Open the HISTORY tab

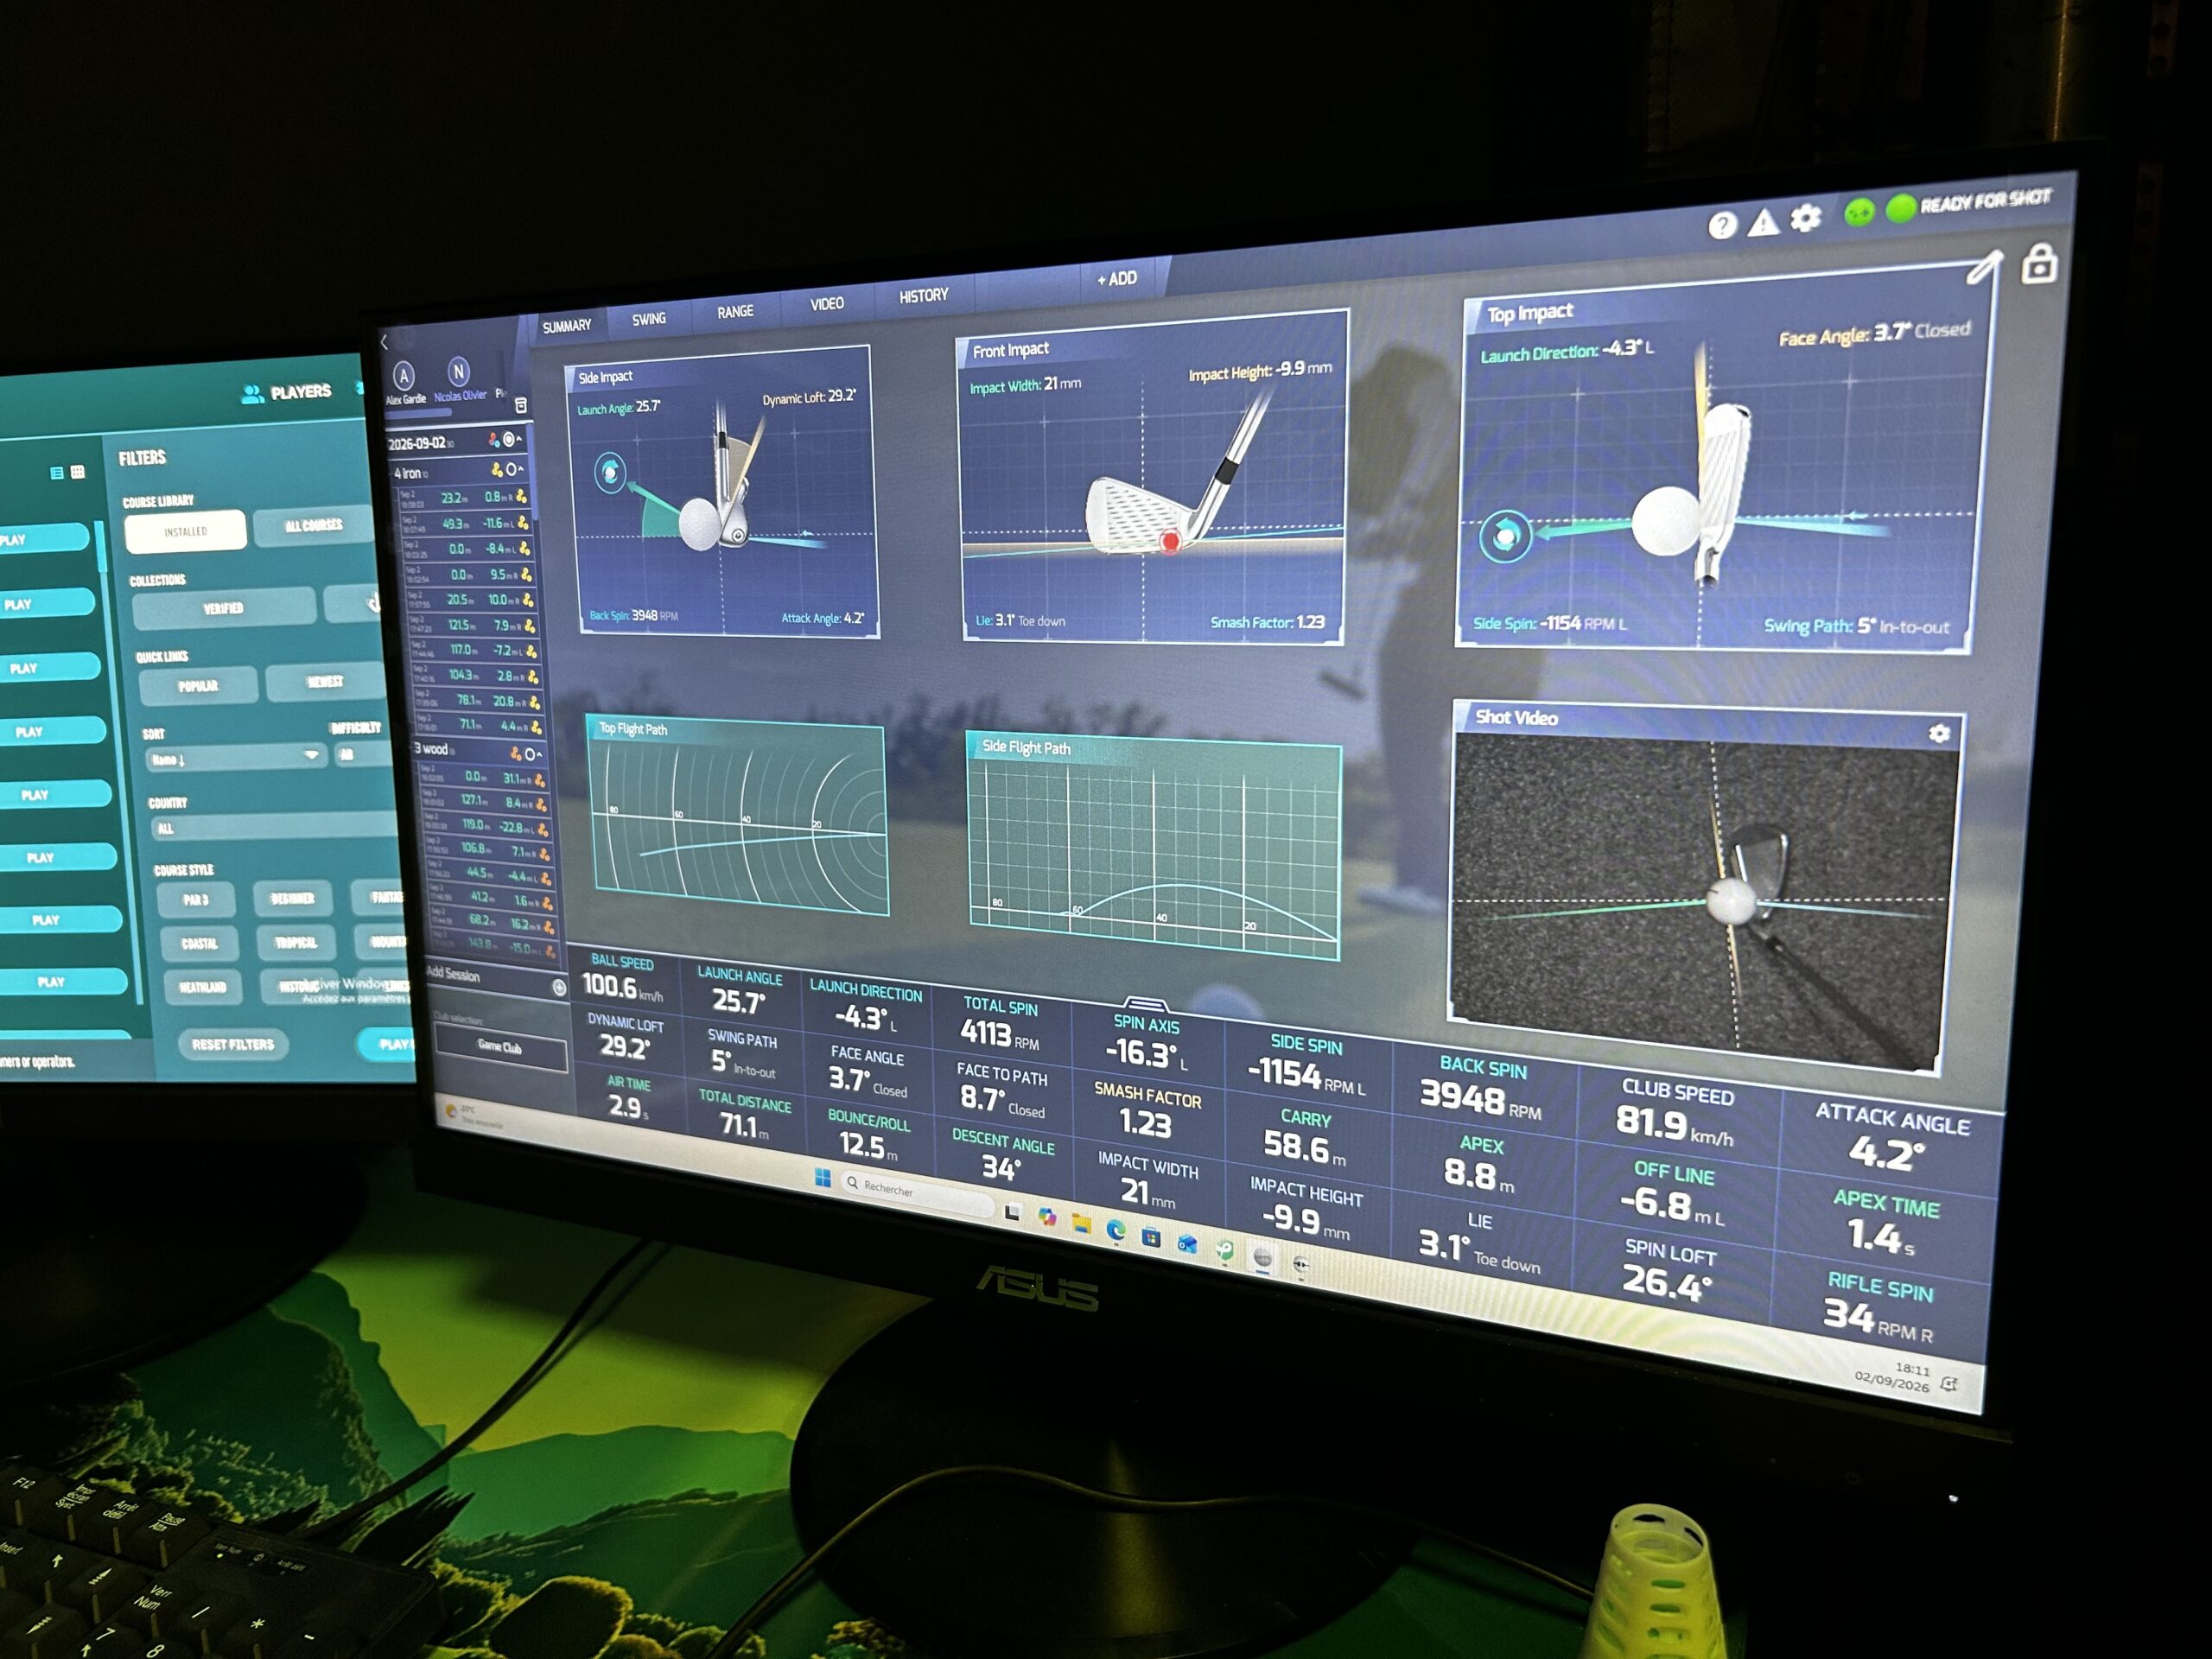pyautogui.click(x=923, y=295)
